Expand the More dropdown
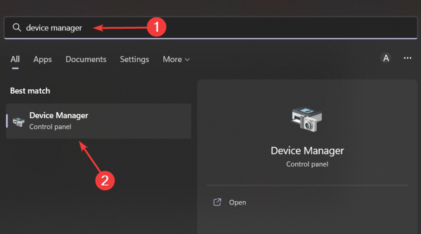The height and width of the screenshot is (234, 421). coord(176,59)
